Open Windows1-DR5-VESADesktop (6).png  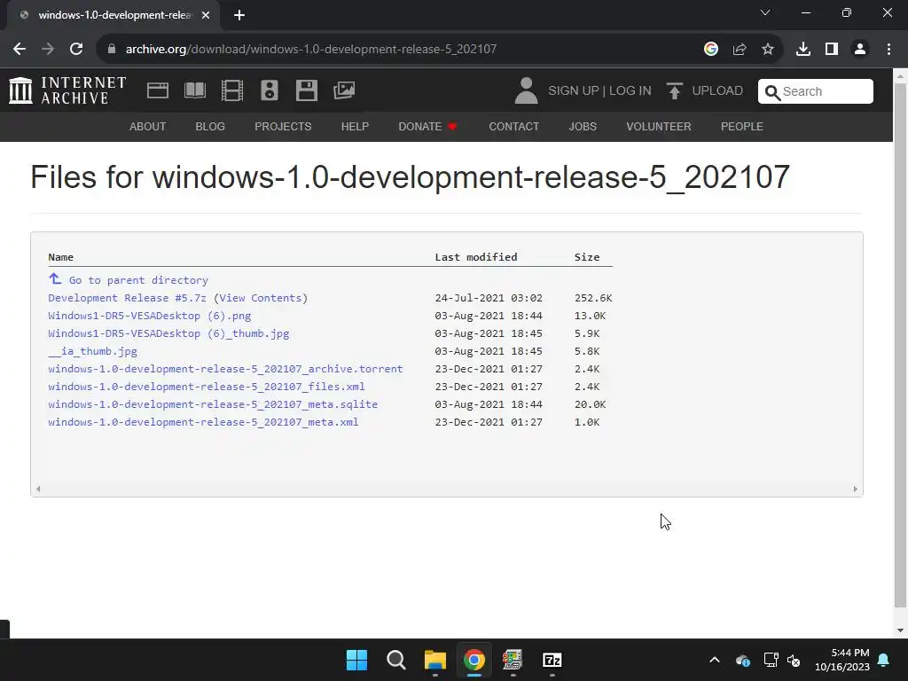coord(149,316)
